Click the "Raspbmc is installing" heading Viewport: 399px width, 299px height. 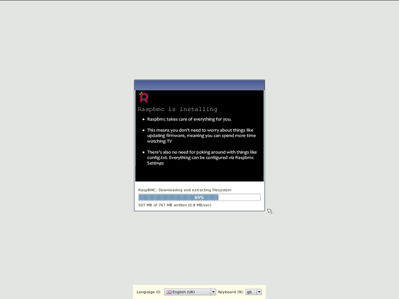[x=177, y=109]
